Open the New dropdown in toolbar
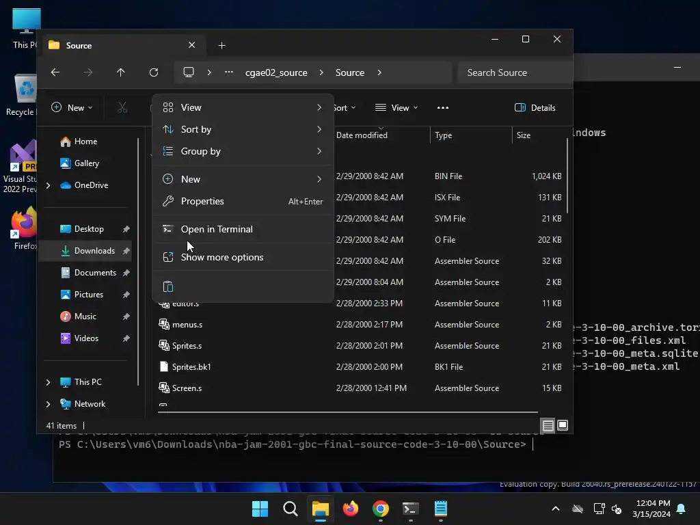The height and width of the screenshot is (525, 700). coord(72,107)
